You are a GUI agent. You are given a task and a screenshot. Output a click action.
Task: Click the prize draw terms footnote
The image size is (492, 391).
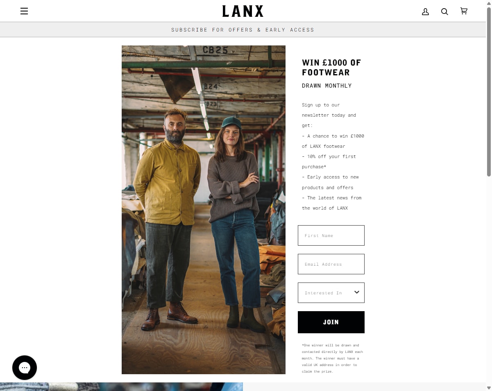(x=333, y=358)
